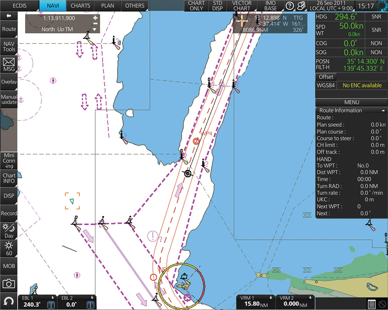Open Chart INFO

[x=9, y=178]
